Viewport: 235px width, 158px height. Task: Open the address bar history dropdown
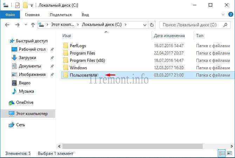(x=145, y=25)
